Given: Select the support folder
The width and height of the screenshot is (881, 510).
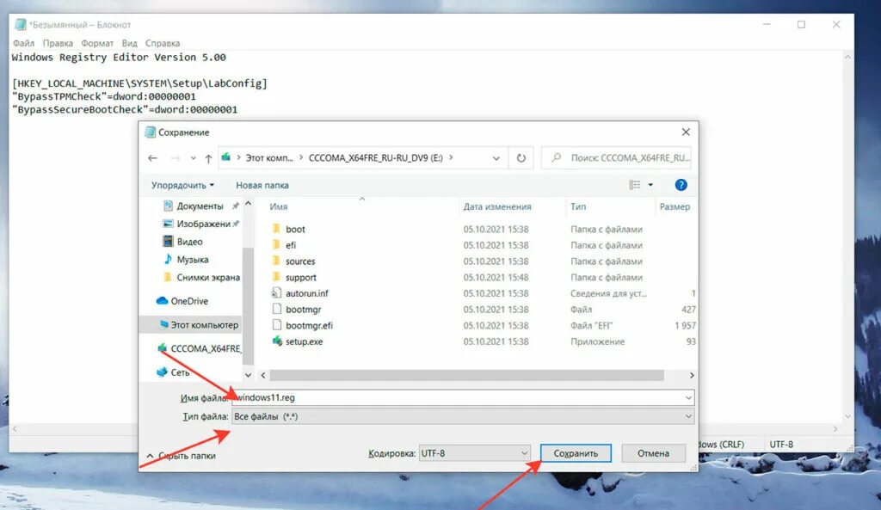Looking at the screenshot, I should click(x=300, y=278).
